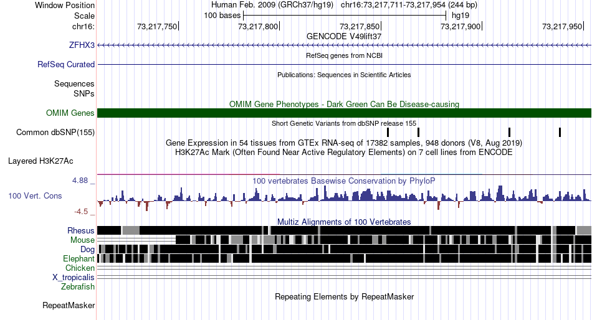Viewport: 592px width, 320px height.
Task: Click the Scale label
Action: (x=84, y=16)
